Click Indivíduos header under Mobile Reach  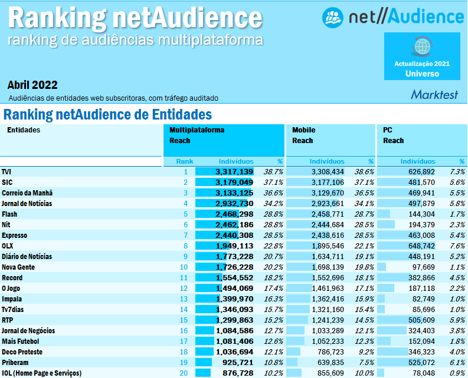327,161
